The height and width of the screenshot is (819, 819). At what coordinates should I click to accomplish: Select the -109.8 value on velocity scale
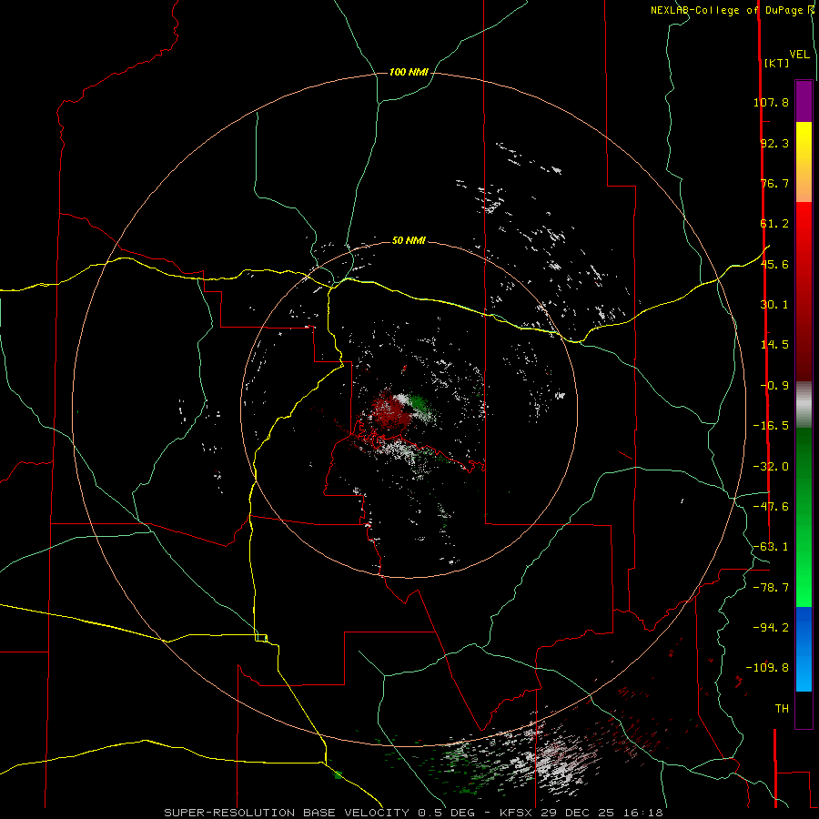coord(767,668)
